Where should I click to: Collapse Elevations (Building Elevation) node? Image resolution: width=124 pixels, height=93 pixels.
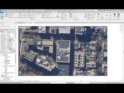tap(2, 66)
